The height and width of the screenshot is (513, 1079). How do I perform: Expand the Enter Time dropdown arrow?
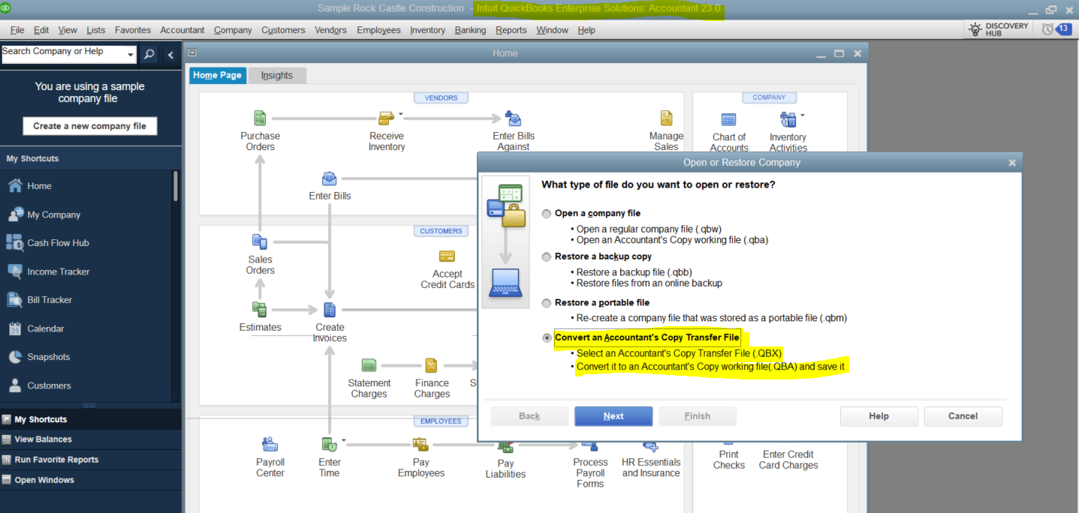(x=343, y=440)
